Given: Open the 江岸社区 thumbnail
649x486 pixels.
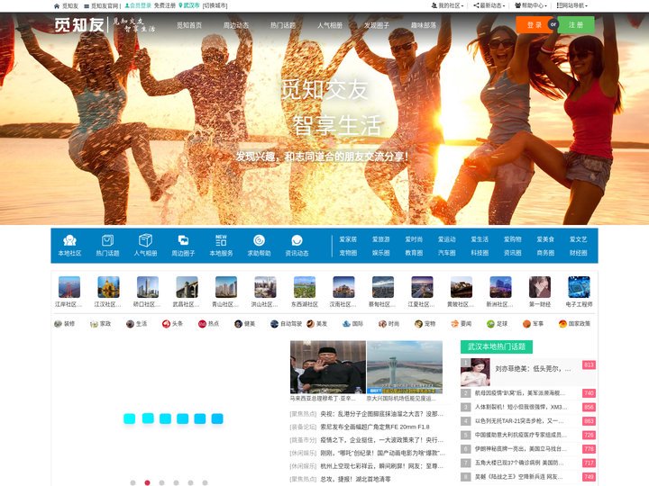Looking at the screenshot, I should pyautogui.click(x=69, y=287).
